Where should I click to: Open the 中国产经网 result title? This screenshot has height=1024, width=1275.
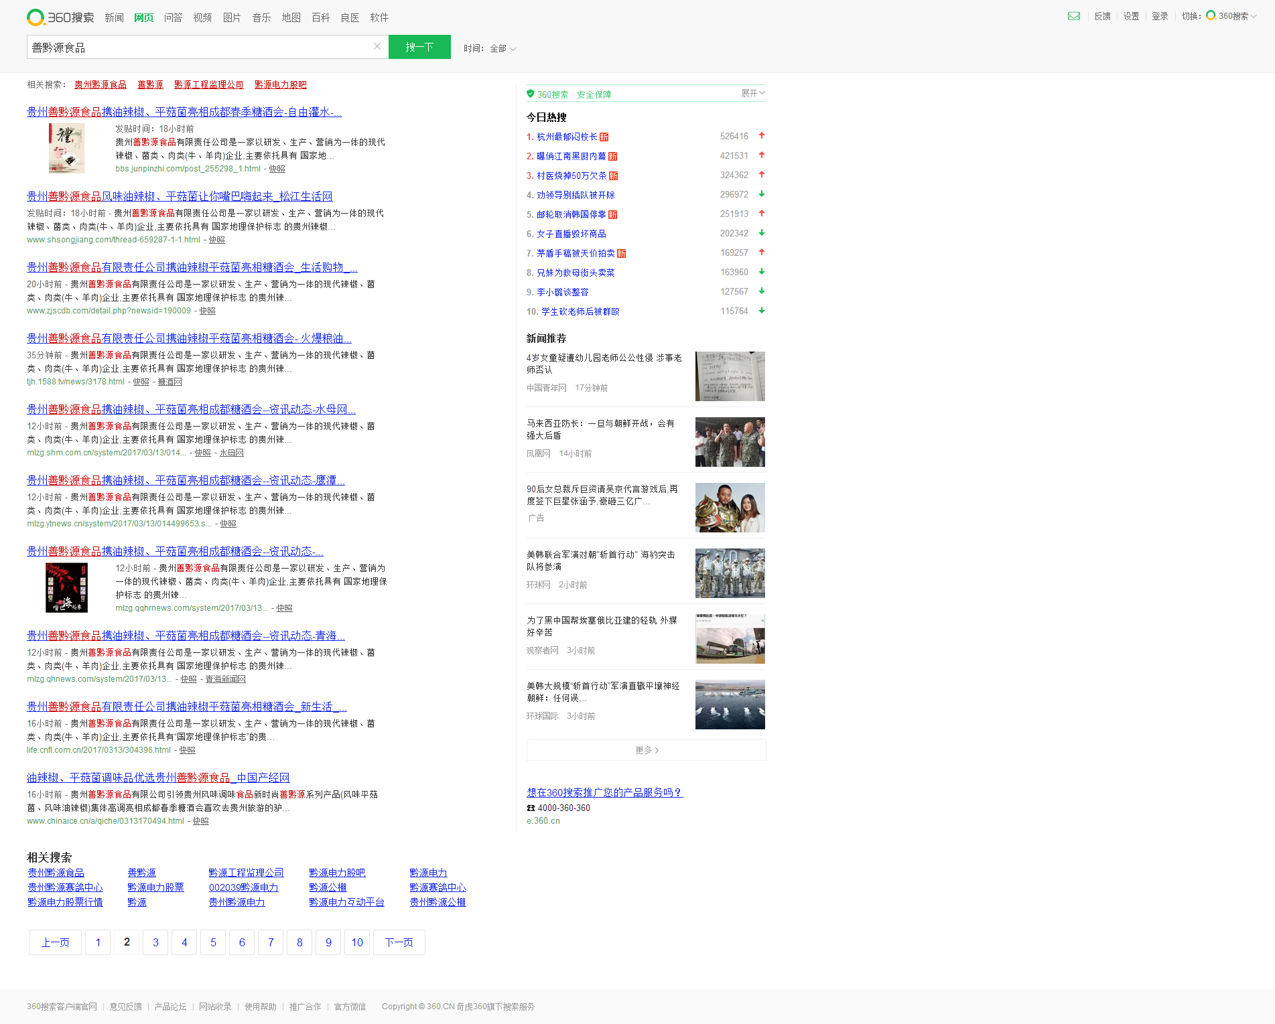[x=158, y=778]
